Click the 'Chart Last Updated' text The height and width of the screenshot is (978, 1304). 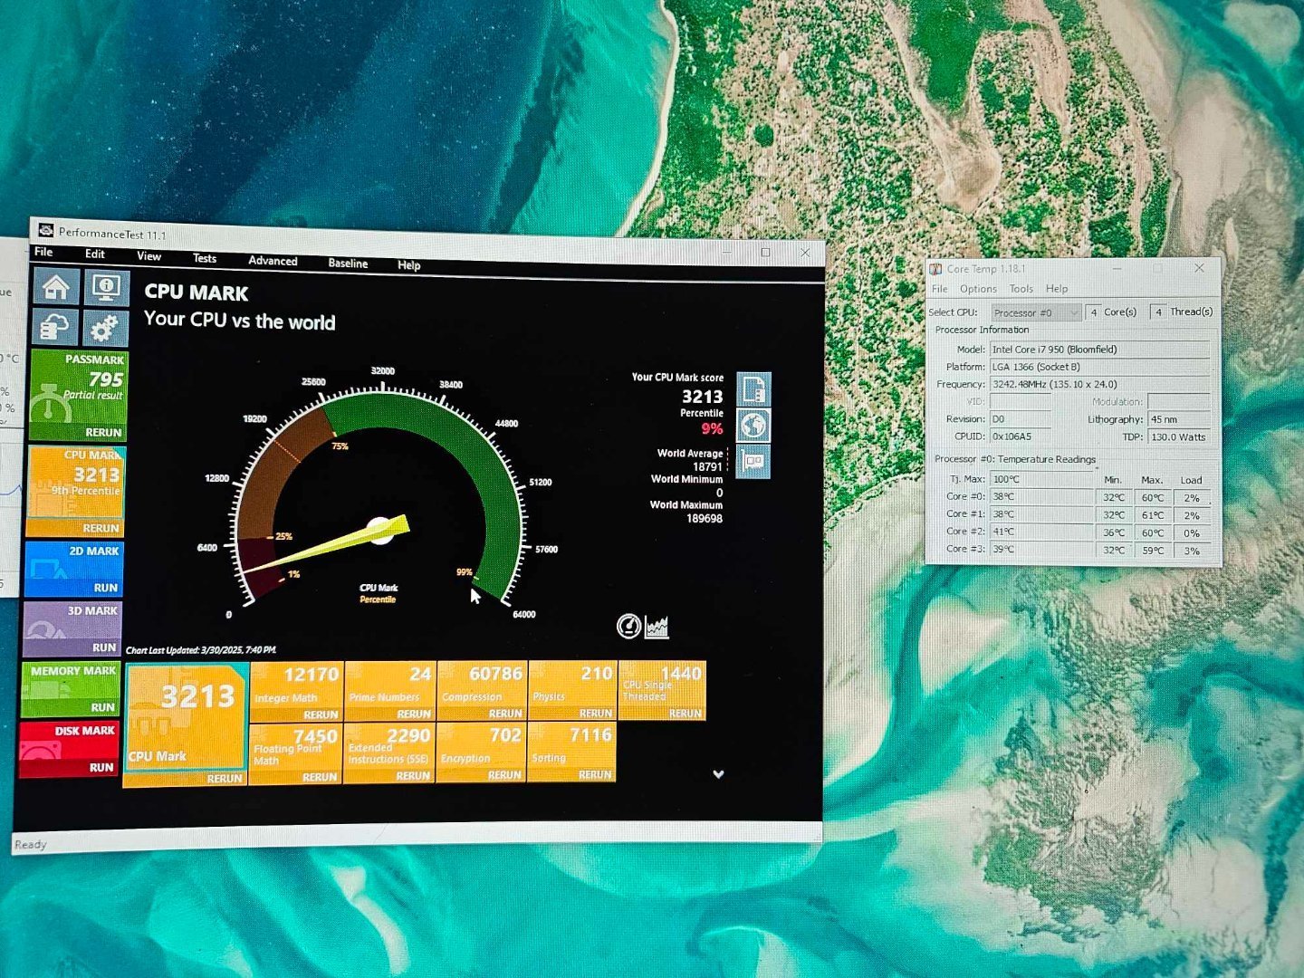pos(201,650)
